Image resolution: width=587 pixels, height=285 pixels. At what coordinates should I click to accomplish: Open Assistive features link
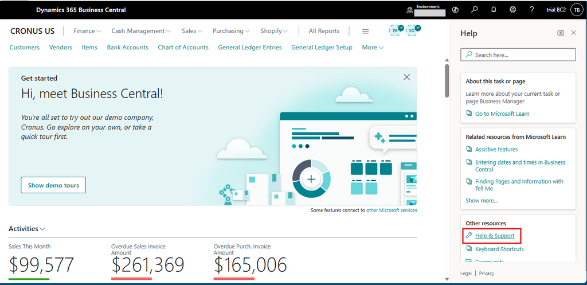pyautogui.click(x=497, y=150)
